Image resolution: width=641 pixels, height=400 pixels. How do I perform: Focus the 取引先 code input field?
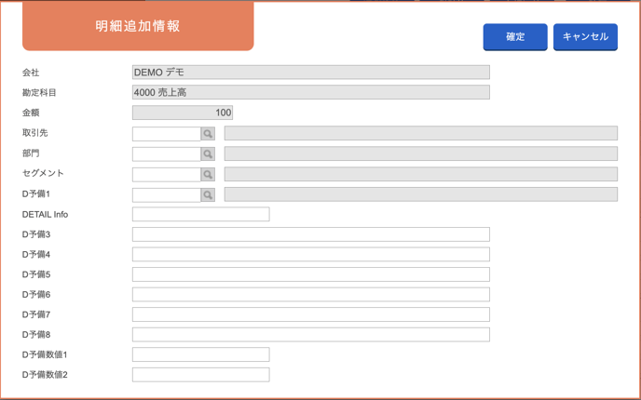tap(167, 133)
